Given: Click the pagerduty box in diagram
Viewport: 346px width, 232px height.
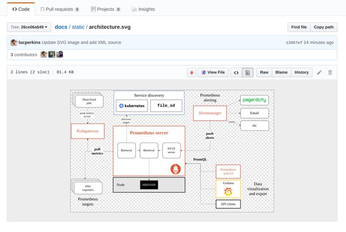Looking at the screenshot, I should [254, 100].
